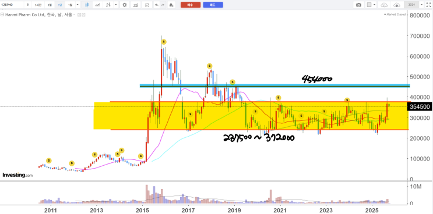433x214 pixels.
Task: Click the event marker above the 2018 peak
Action: click(x=210, y=66)
